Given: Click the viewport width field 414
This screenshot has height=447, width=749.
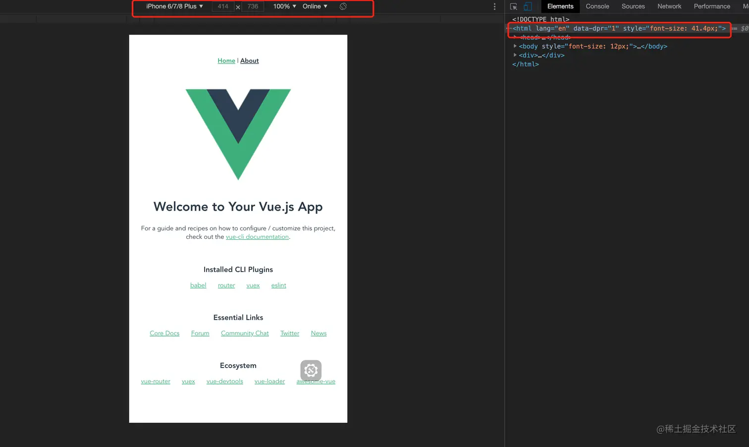Looking at the screenshot, I should pos(223,6).
